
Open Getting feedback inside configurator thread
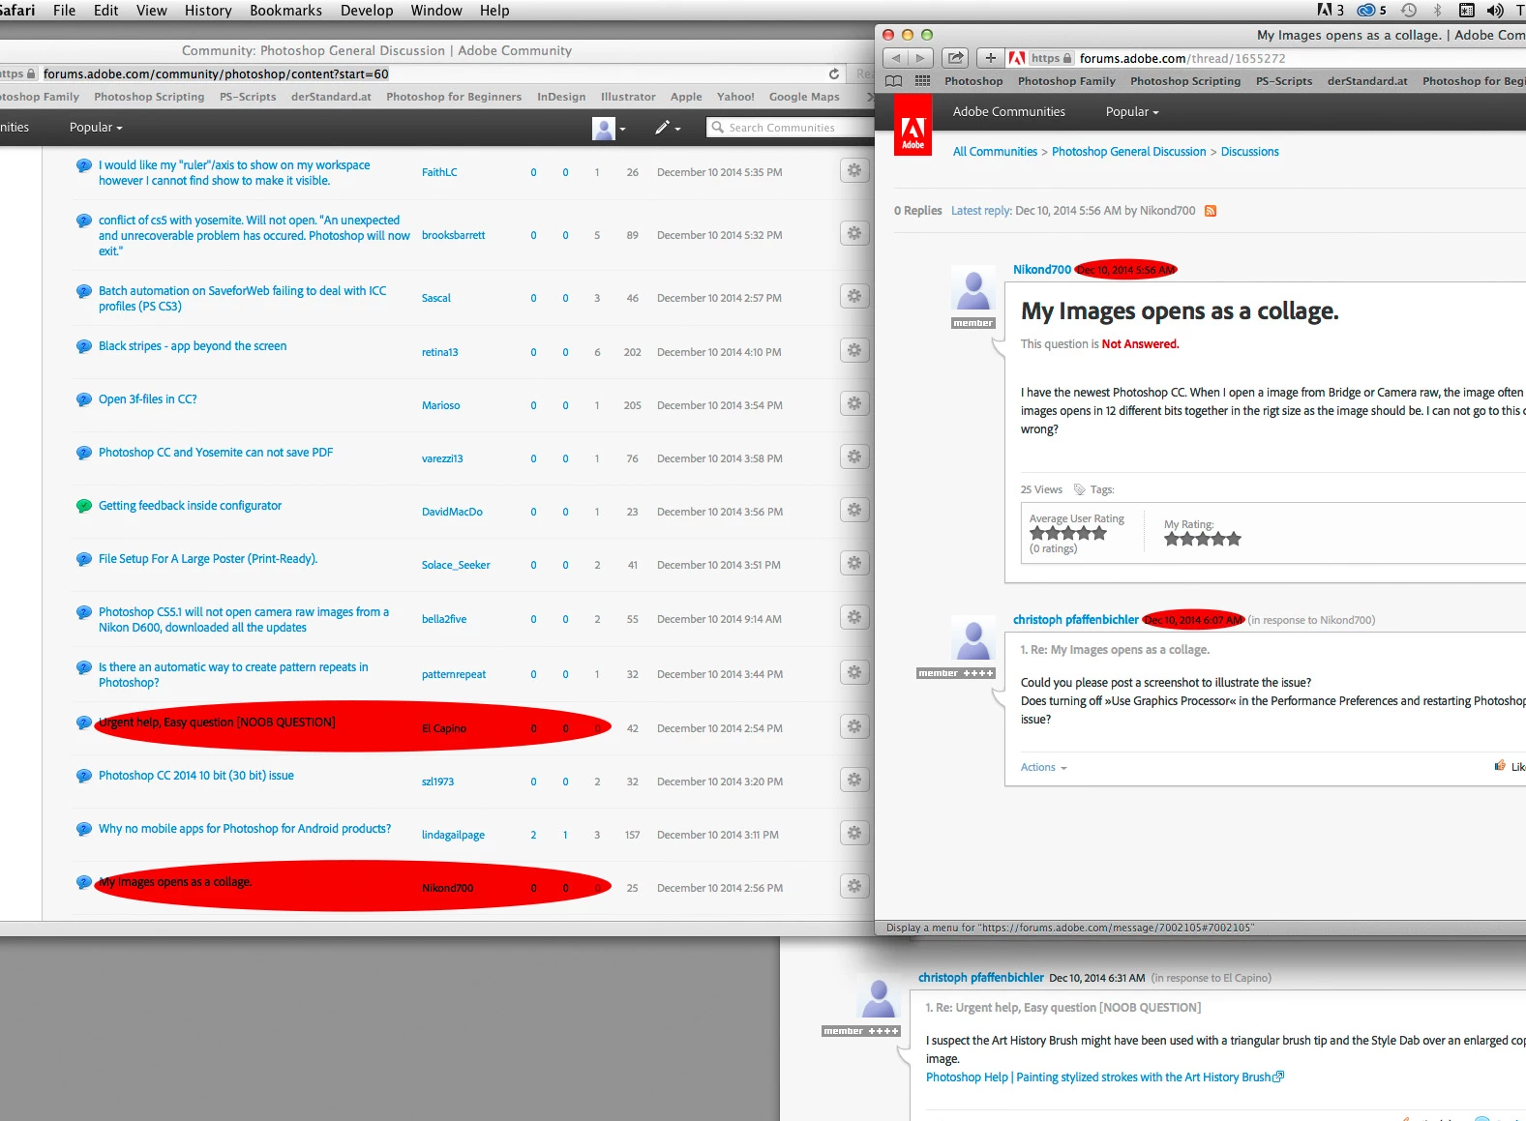pyautogui.click(x=190, y=506)
